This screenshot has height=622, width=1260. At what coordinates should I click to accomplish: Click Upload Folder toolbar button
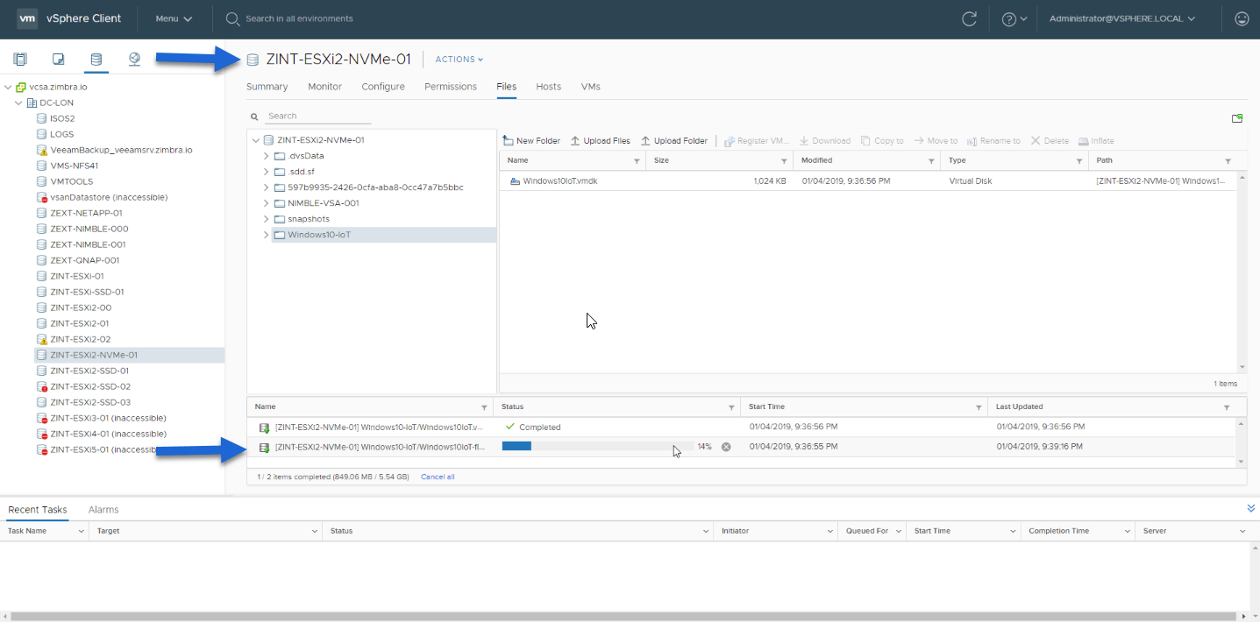coord(674,140)
